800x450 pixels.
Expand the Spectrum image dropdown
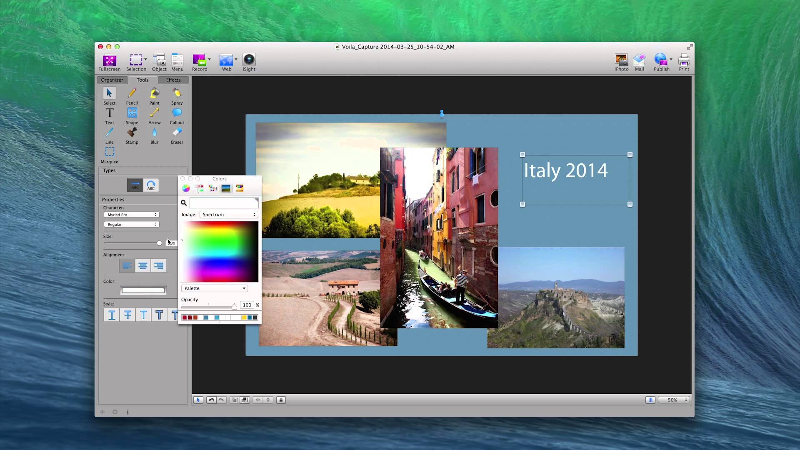229,215
